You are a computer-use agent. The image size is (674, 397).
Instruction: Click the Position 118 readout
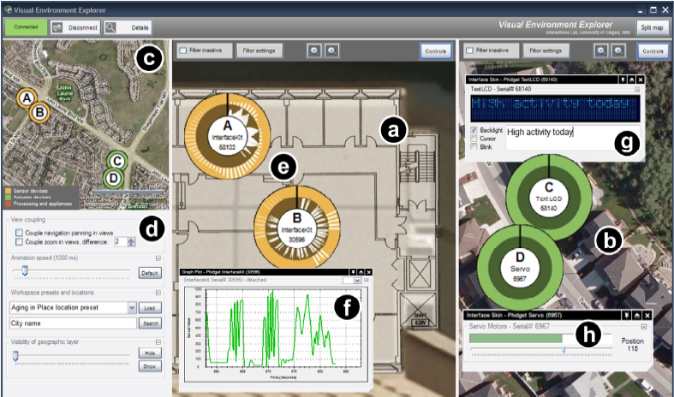click(x=632, y=345)
